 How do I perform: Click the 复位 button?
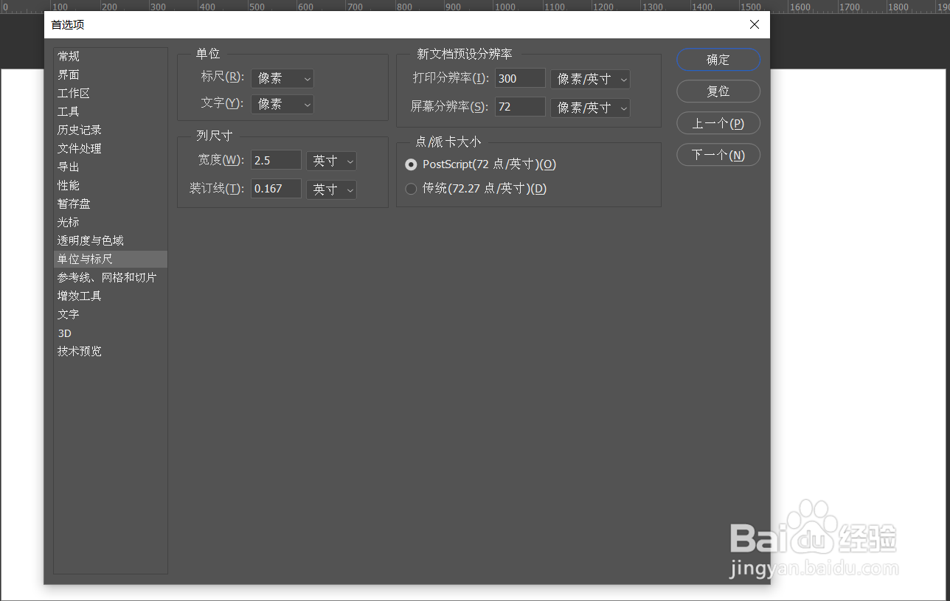tap(718, 91)
